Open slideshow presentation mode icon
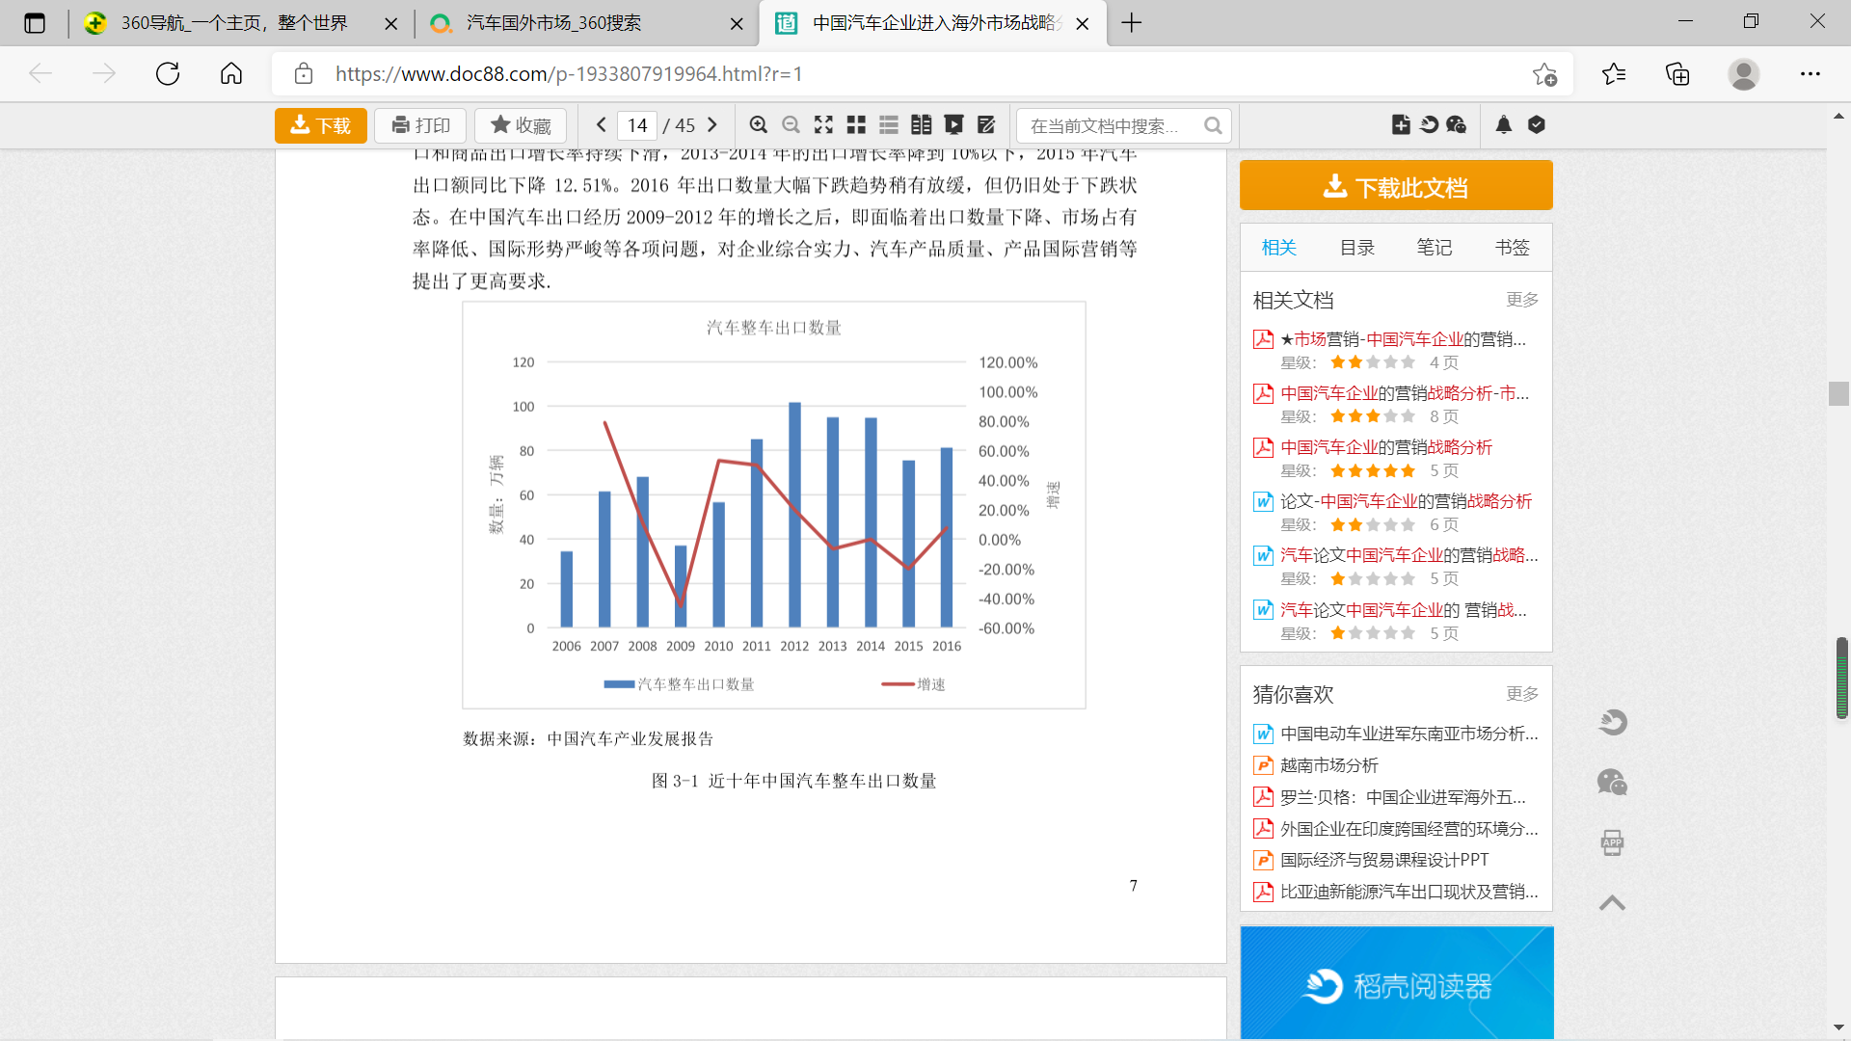1851x1041 pixels. pyautogui.click(x=953, y=125)
